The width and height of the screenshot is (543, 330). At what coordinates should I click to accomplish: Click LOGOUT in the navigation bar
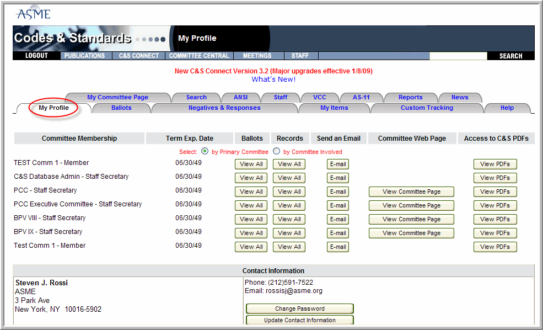[x=36, y=56]
